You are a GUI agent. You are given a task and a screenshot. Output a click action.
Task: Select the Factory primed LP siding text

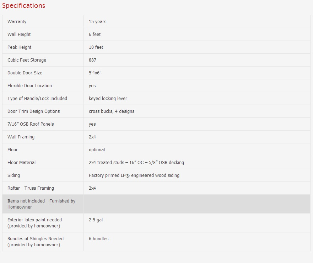pyautogui.click(x=134, y=175)
